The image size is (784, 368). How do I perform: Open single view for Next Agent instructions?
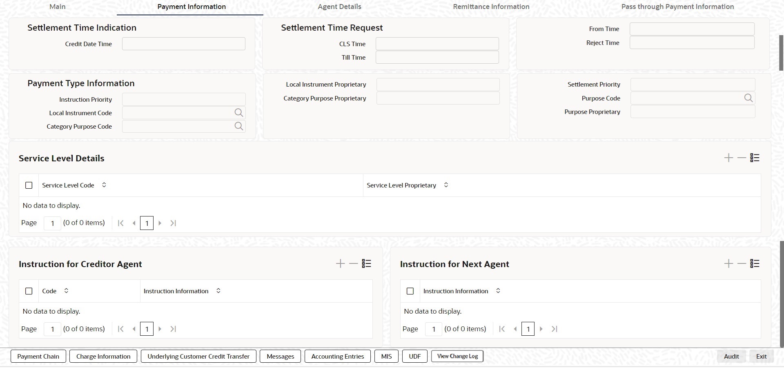coord(755,264)
